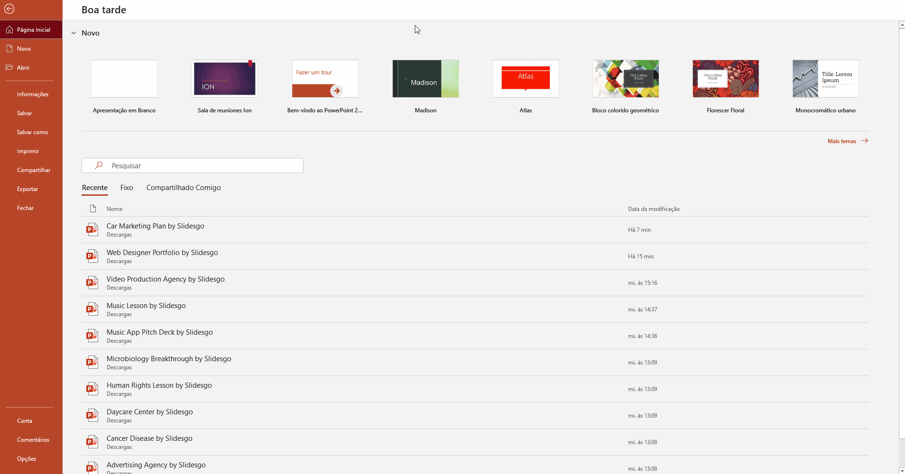Click PowerPoint icon for Human Rights Lesson
905x474 pixels.
pyautogui.click(x=92, y=389)
